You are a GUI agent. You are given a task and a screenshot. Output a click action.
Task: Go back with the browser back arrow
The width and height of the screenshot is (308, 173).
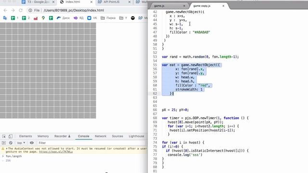coord(5,10)
